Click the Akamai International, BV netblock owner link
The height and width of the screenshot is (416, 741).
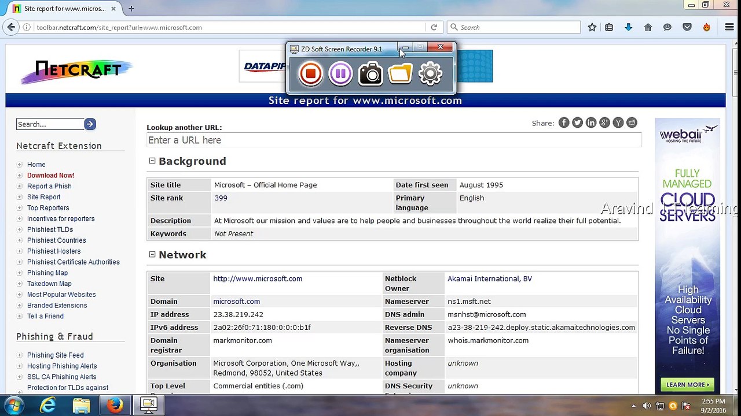coord(490,278)
